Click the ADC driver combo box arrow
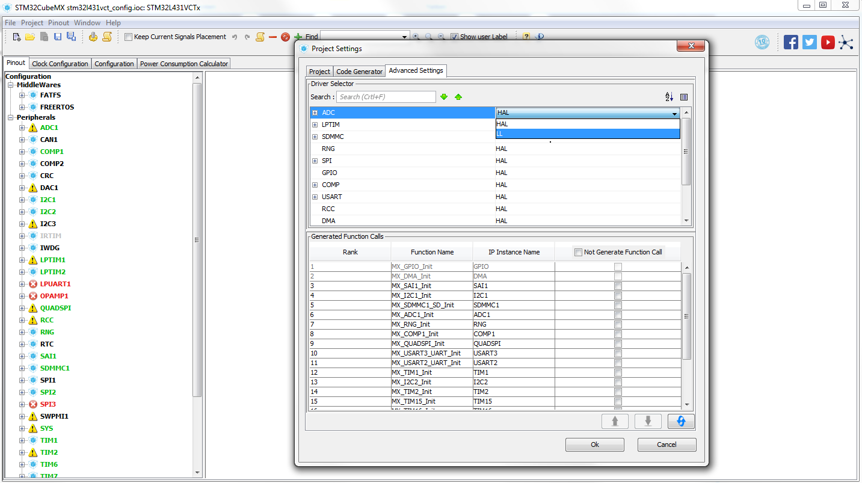 [x=674, y=113]
